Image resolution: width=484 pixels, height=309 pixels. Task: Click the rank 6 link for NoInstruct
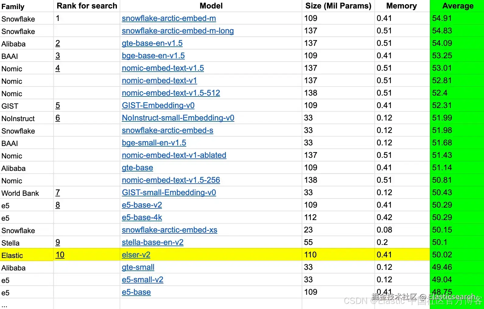click(58, 118)
